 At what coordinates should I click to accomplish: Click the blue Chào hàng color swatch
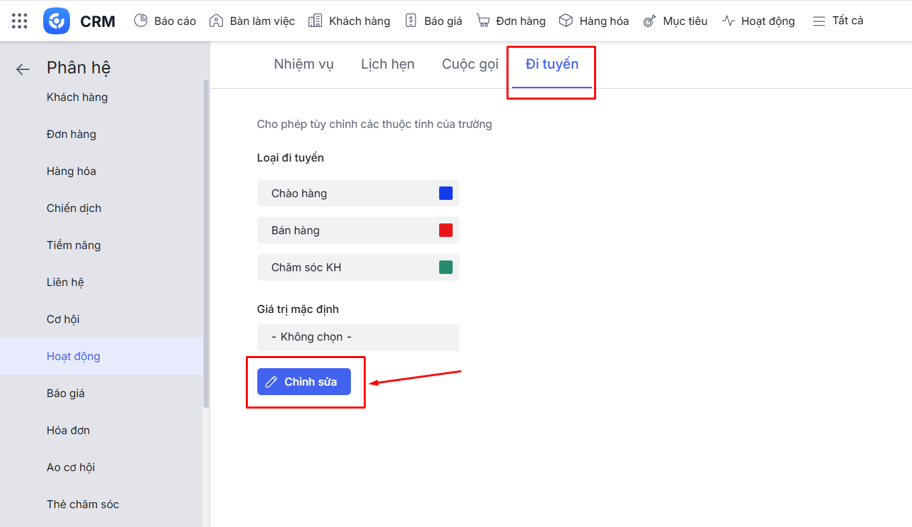445,193
